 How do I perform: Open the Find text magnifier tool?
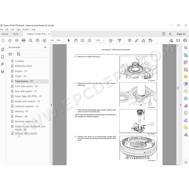(x=31, y=40)
